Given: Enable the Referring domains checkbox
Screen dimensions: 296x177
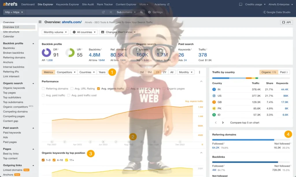Looking at the screenshot, I should [x=43, y=89].
